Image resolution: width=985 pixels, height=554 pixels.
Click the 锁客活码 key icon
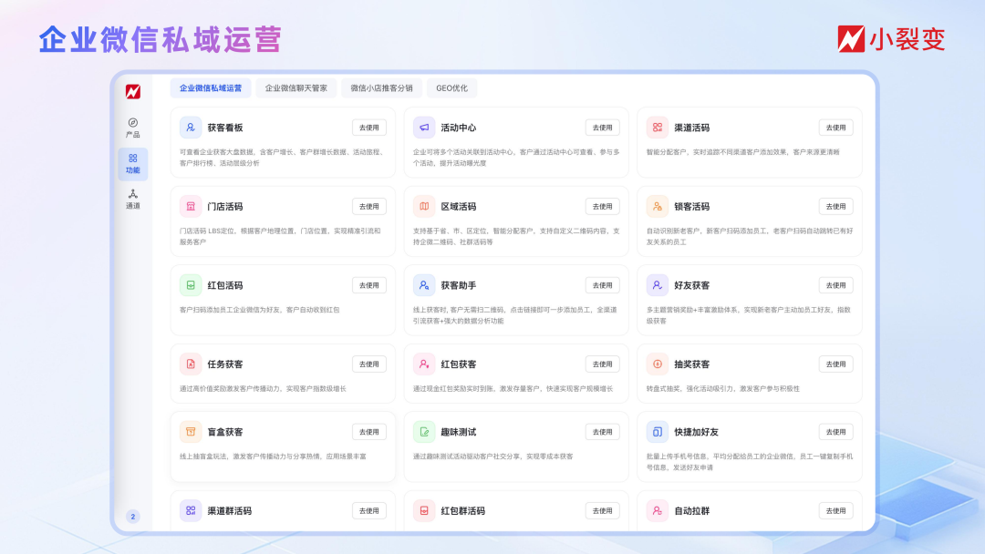657,206
